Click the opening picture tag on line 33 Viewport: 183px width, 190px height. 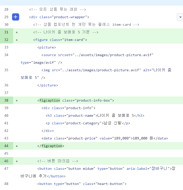47,47
